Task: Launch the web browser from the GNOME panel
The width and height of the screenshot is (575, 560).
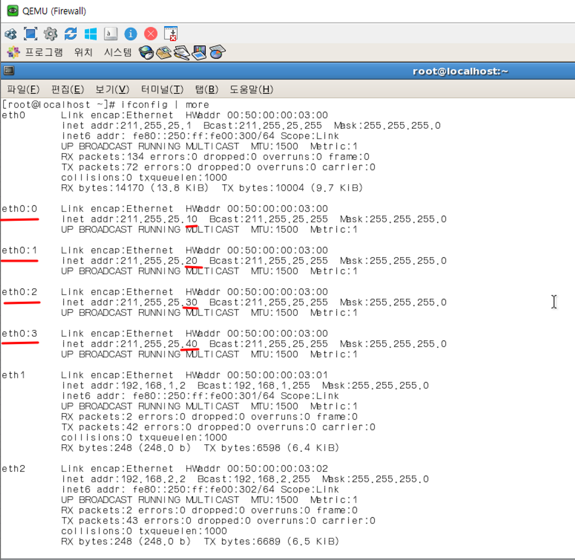Action: click(x=146, y=52)
